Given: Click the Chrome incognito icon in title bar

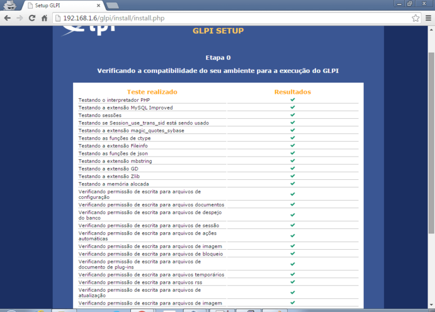Looking at the screenshot, I should tap(10, 5).
